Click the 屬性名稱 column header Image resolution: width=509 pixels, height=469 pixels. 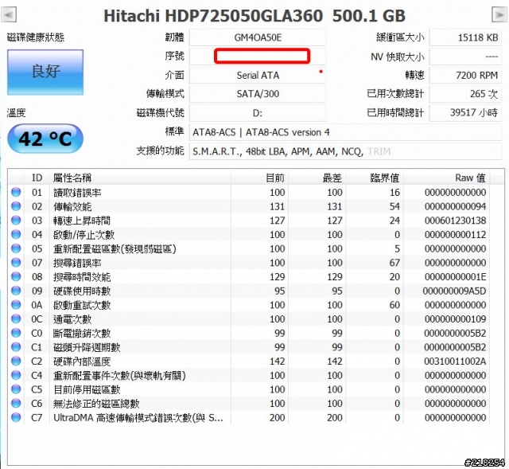tap(140, 178)
